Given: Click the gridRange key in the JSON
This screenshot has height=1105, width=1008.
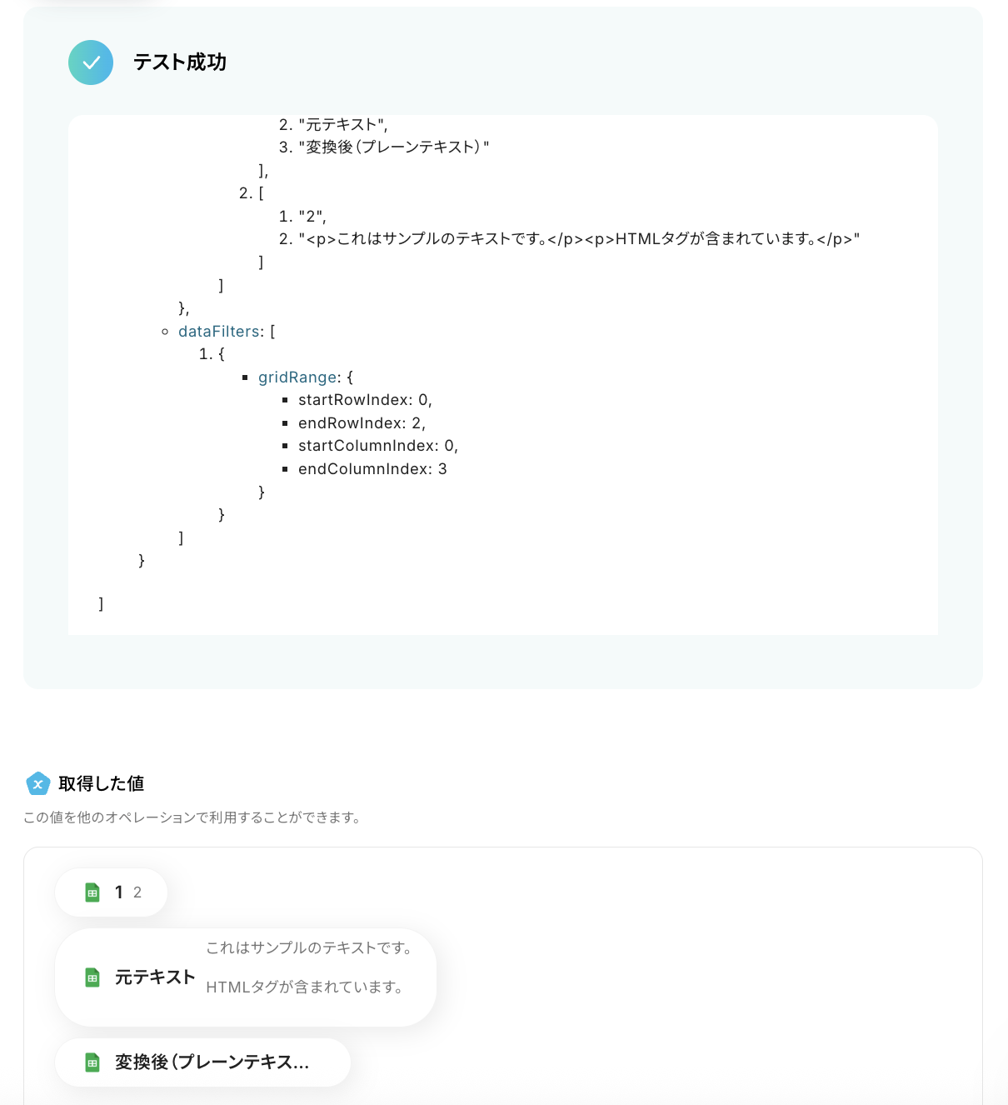Looking at the screenshot, I should 299,377.
